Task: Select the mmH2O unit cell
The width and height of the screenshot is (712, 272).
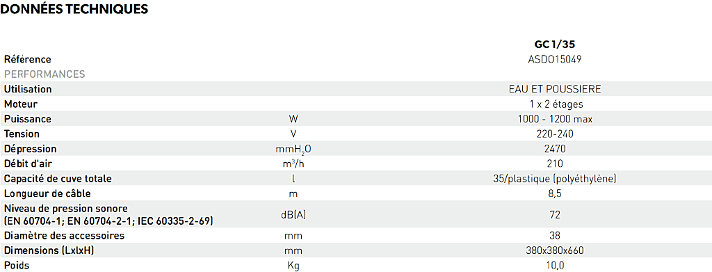Action: [x=294, y=150]
